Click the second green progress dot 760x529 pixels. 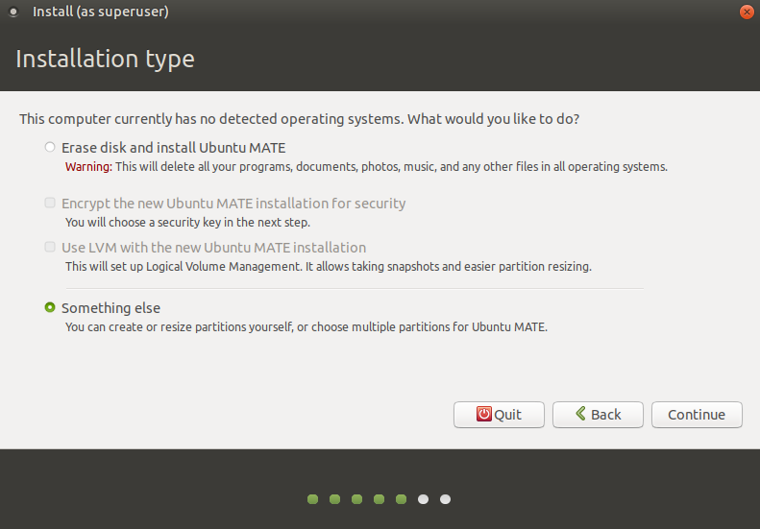335,499
